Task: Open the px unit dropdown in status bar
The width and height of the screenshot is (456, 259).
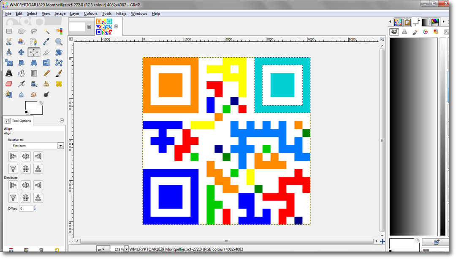Action: pyautogui.click(x=103, y=249)
